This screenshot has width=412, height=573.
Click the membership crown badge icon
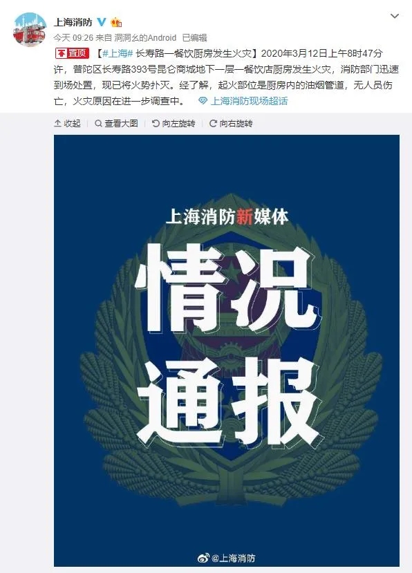point(116,22)
